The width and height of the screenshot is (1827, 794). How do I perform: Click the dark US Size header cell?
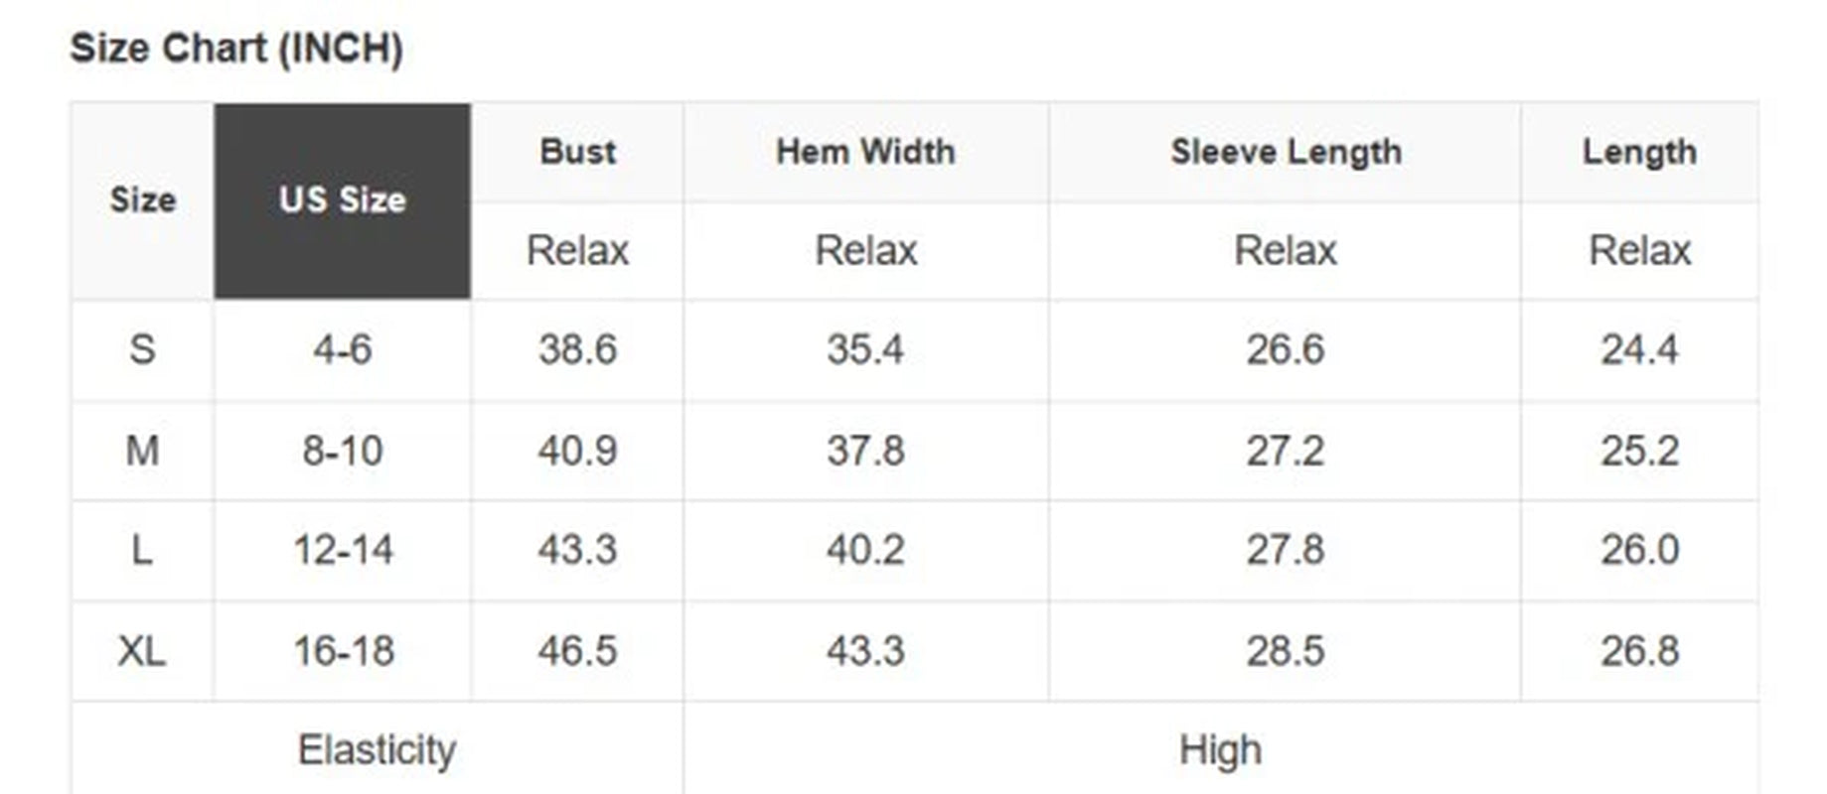tap(342, 200)
